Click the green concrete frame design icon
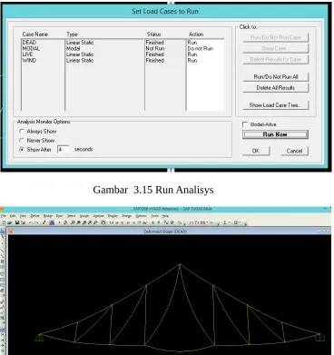 tap(236, 222)
